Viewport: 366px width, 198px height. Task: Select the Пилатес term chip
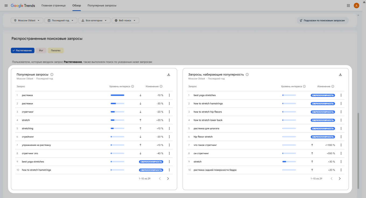click(x=56, y=51)
